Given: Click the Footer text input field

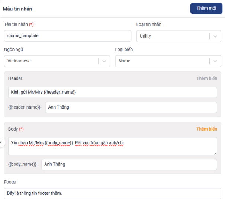Looking at the screenshot, I should [x=112, y=193].
